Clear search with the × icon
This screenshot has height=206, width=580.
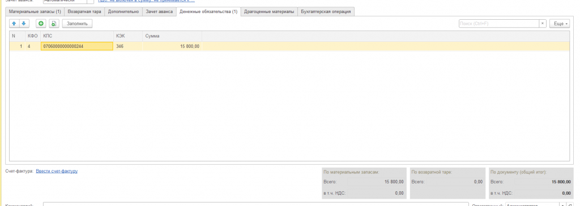(x=543, y=24)
